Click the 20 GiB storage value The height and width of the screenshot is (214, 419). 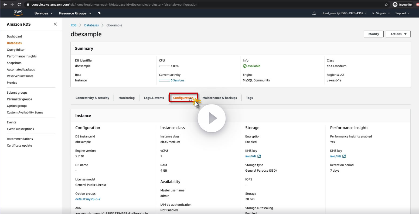250,199
